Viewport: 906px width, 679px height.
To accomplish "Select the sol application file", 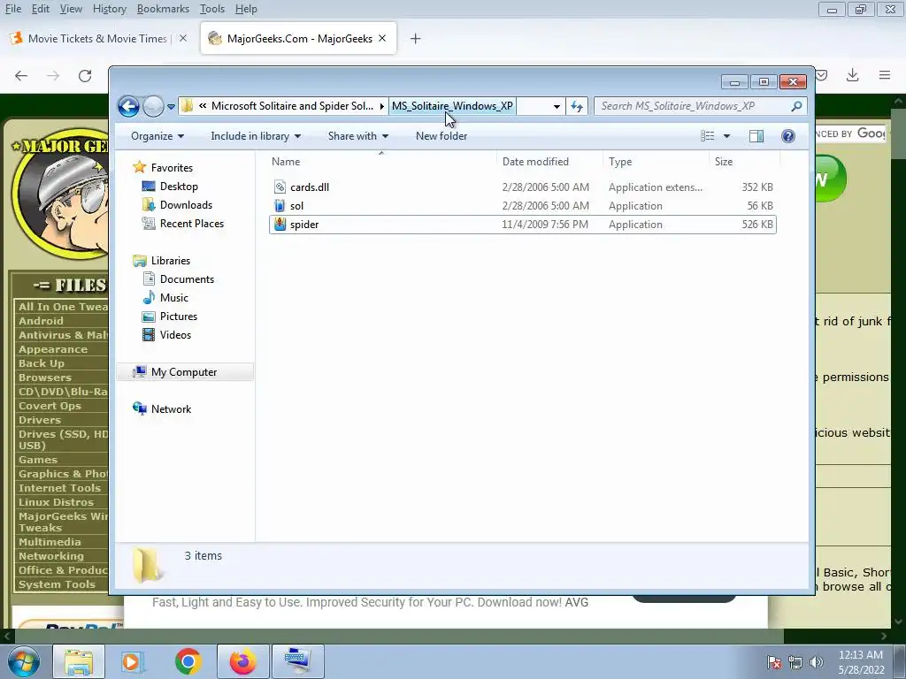I will click(x=522, y=205).
